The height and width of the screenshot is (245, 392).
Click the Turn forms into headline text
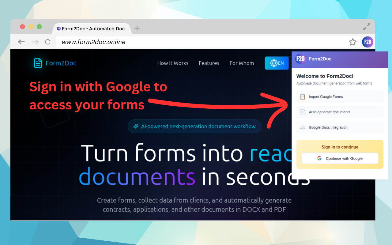(x=162, y=153)
